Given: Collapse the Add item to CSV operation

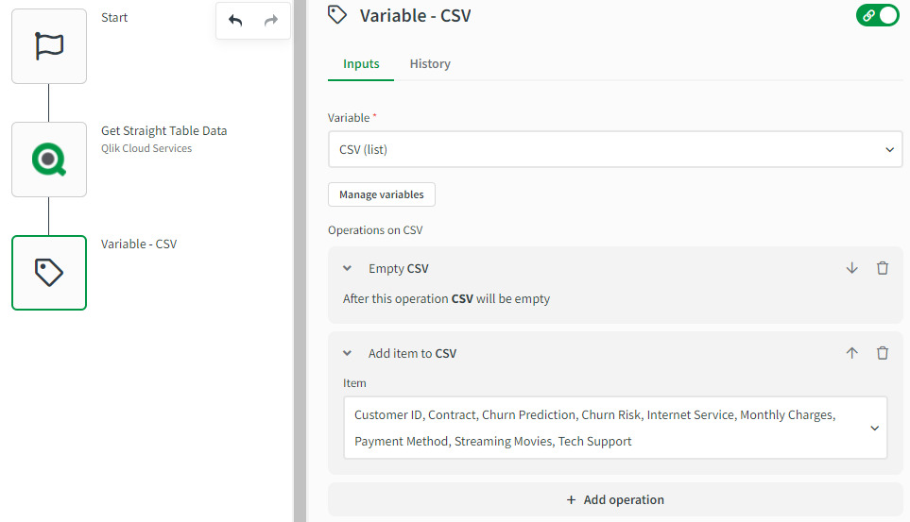Looking at the screenshot, I should click(348, 354).
